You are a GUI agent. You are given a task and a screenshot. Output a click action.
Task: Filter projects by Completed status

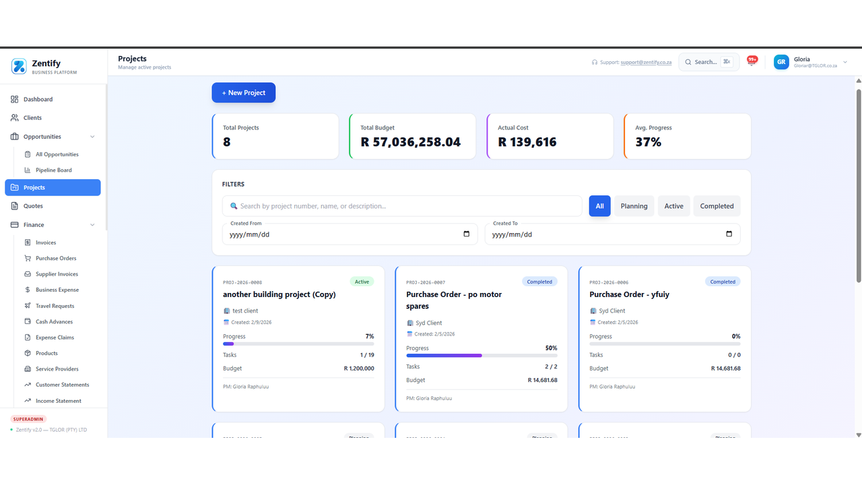[x=717, y=206]
